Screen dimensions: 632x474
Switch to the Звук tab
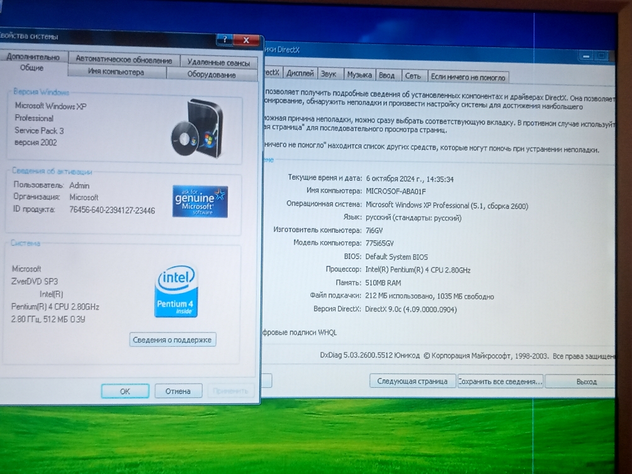pos(329,74)
